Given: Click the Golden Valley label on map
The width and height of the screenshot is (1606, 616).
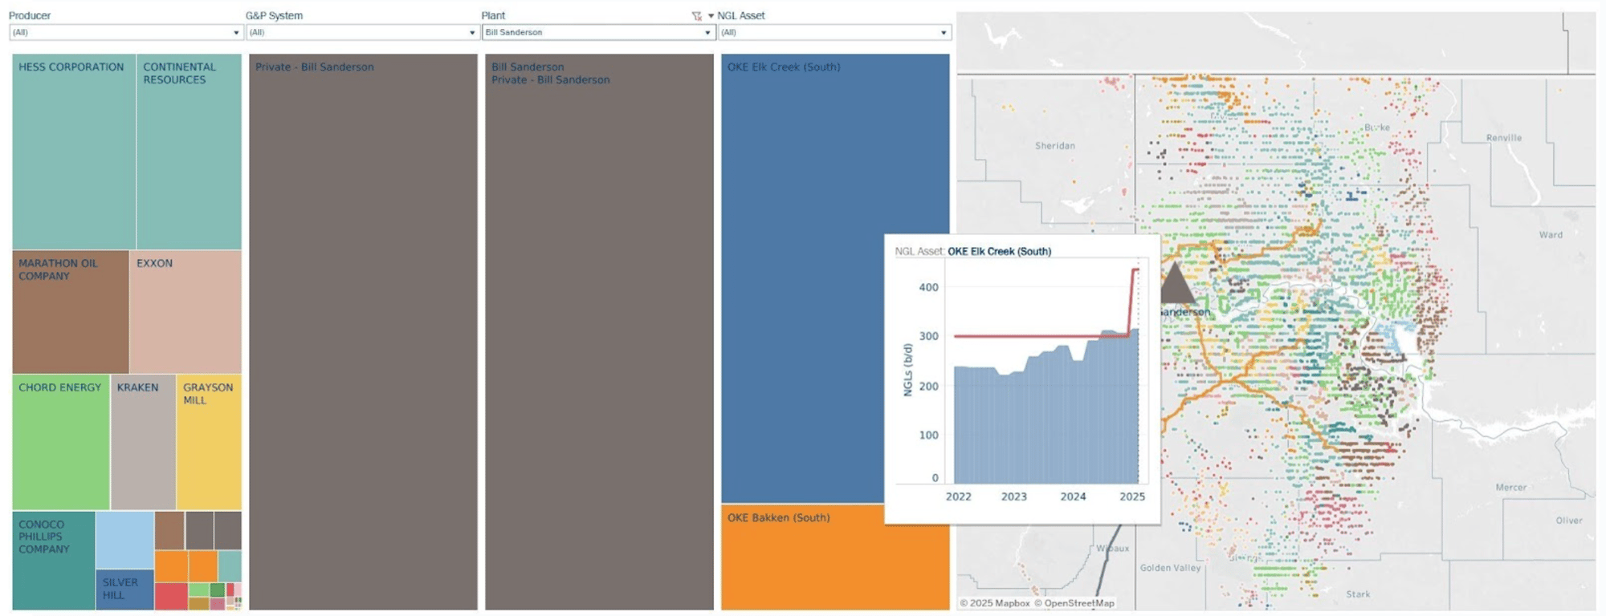Looking at the screenshot, I should [x=1170, y=568].
